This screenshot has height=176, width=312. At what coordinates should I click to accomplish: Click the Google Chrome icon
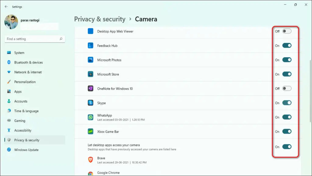coord(90,174)
